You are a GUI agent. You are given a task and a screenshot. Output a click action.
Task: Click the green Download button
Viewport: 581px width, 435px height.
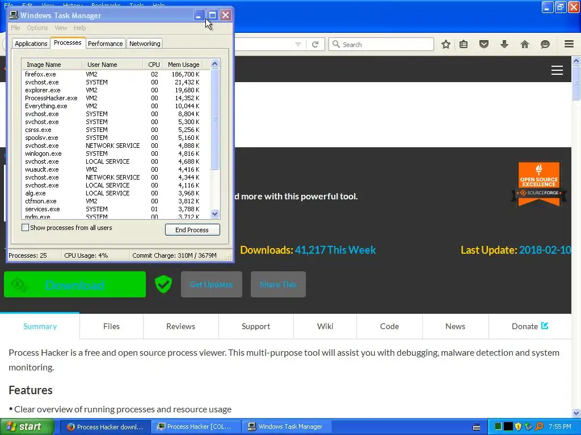pos(75,284)
